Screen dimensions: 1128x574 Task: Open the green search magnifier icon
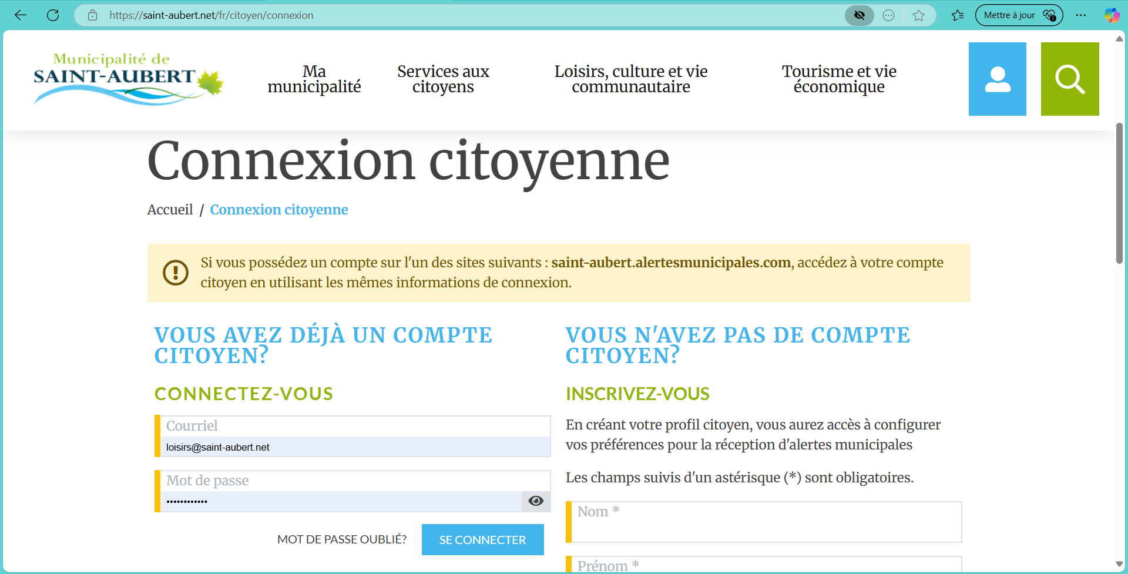coord(1069,79)
